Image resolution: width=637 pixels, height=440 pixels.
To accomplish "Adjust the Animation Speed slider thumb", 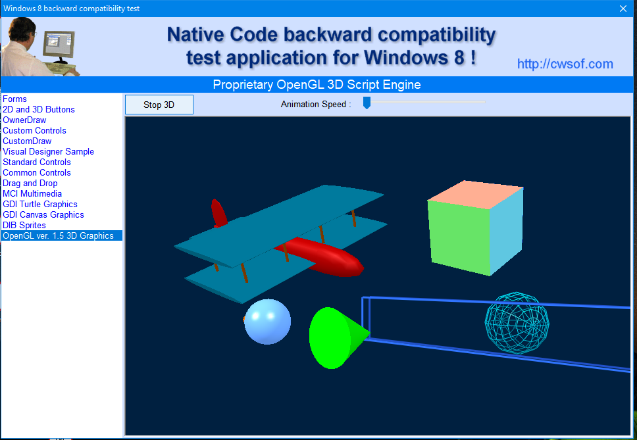I will pos(367,103).
